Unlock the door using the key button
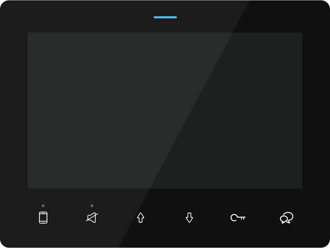The image size is (330, 248). click(x=238, y=217)
